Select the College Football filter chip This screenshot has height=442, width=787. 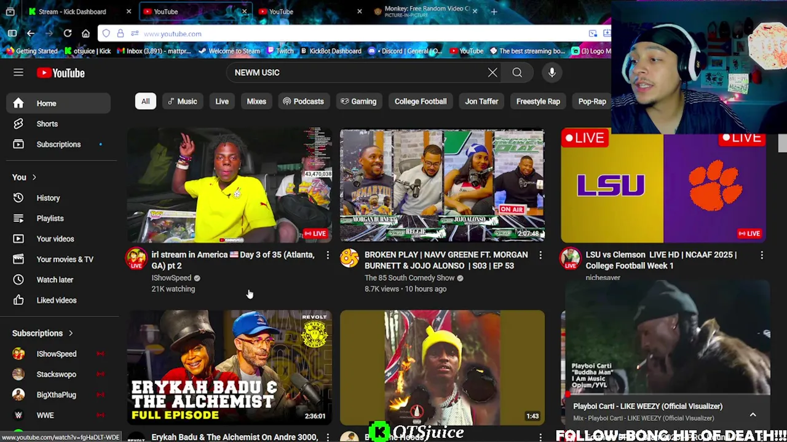[421, 101]
